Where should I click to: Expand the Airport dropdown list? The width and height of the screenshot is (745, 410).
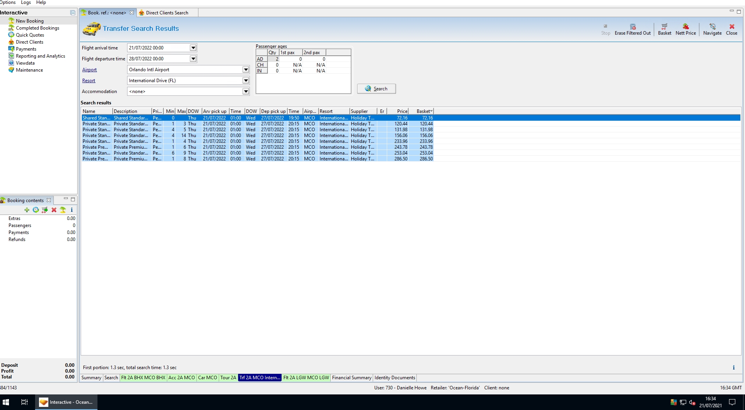[246, 70]
